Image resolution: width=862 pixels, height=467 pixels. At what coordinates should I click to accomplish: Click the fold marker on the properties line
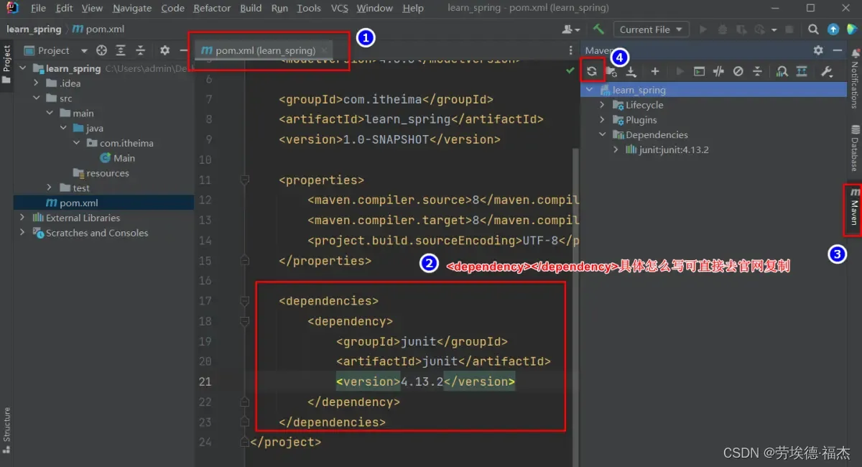pyautogui.click(x=245, y=180)
